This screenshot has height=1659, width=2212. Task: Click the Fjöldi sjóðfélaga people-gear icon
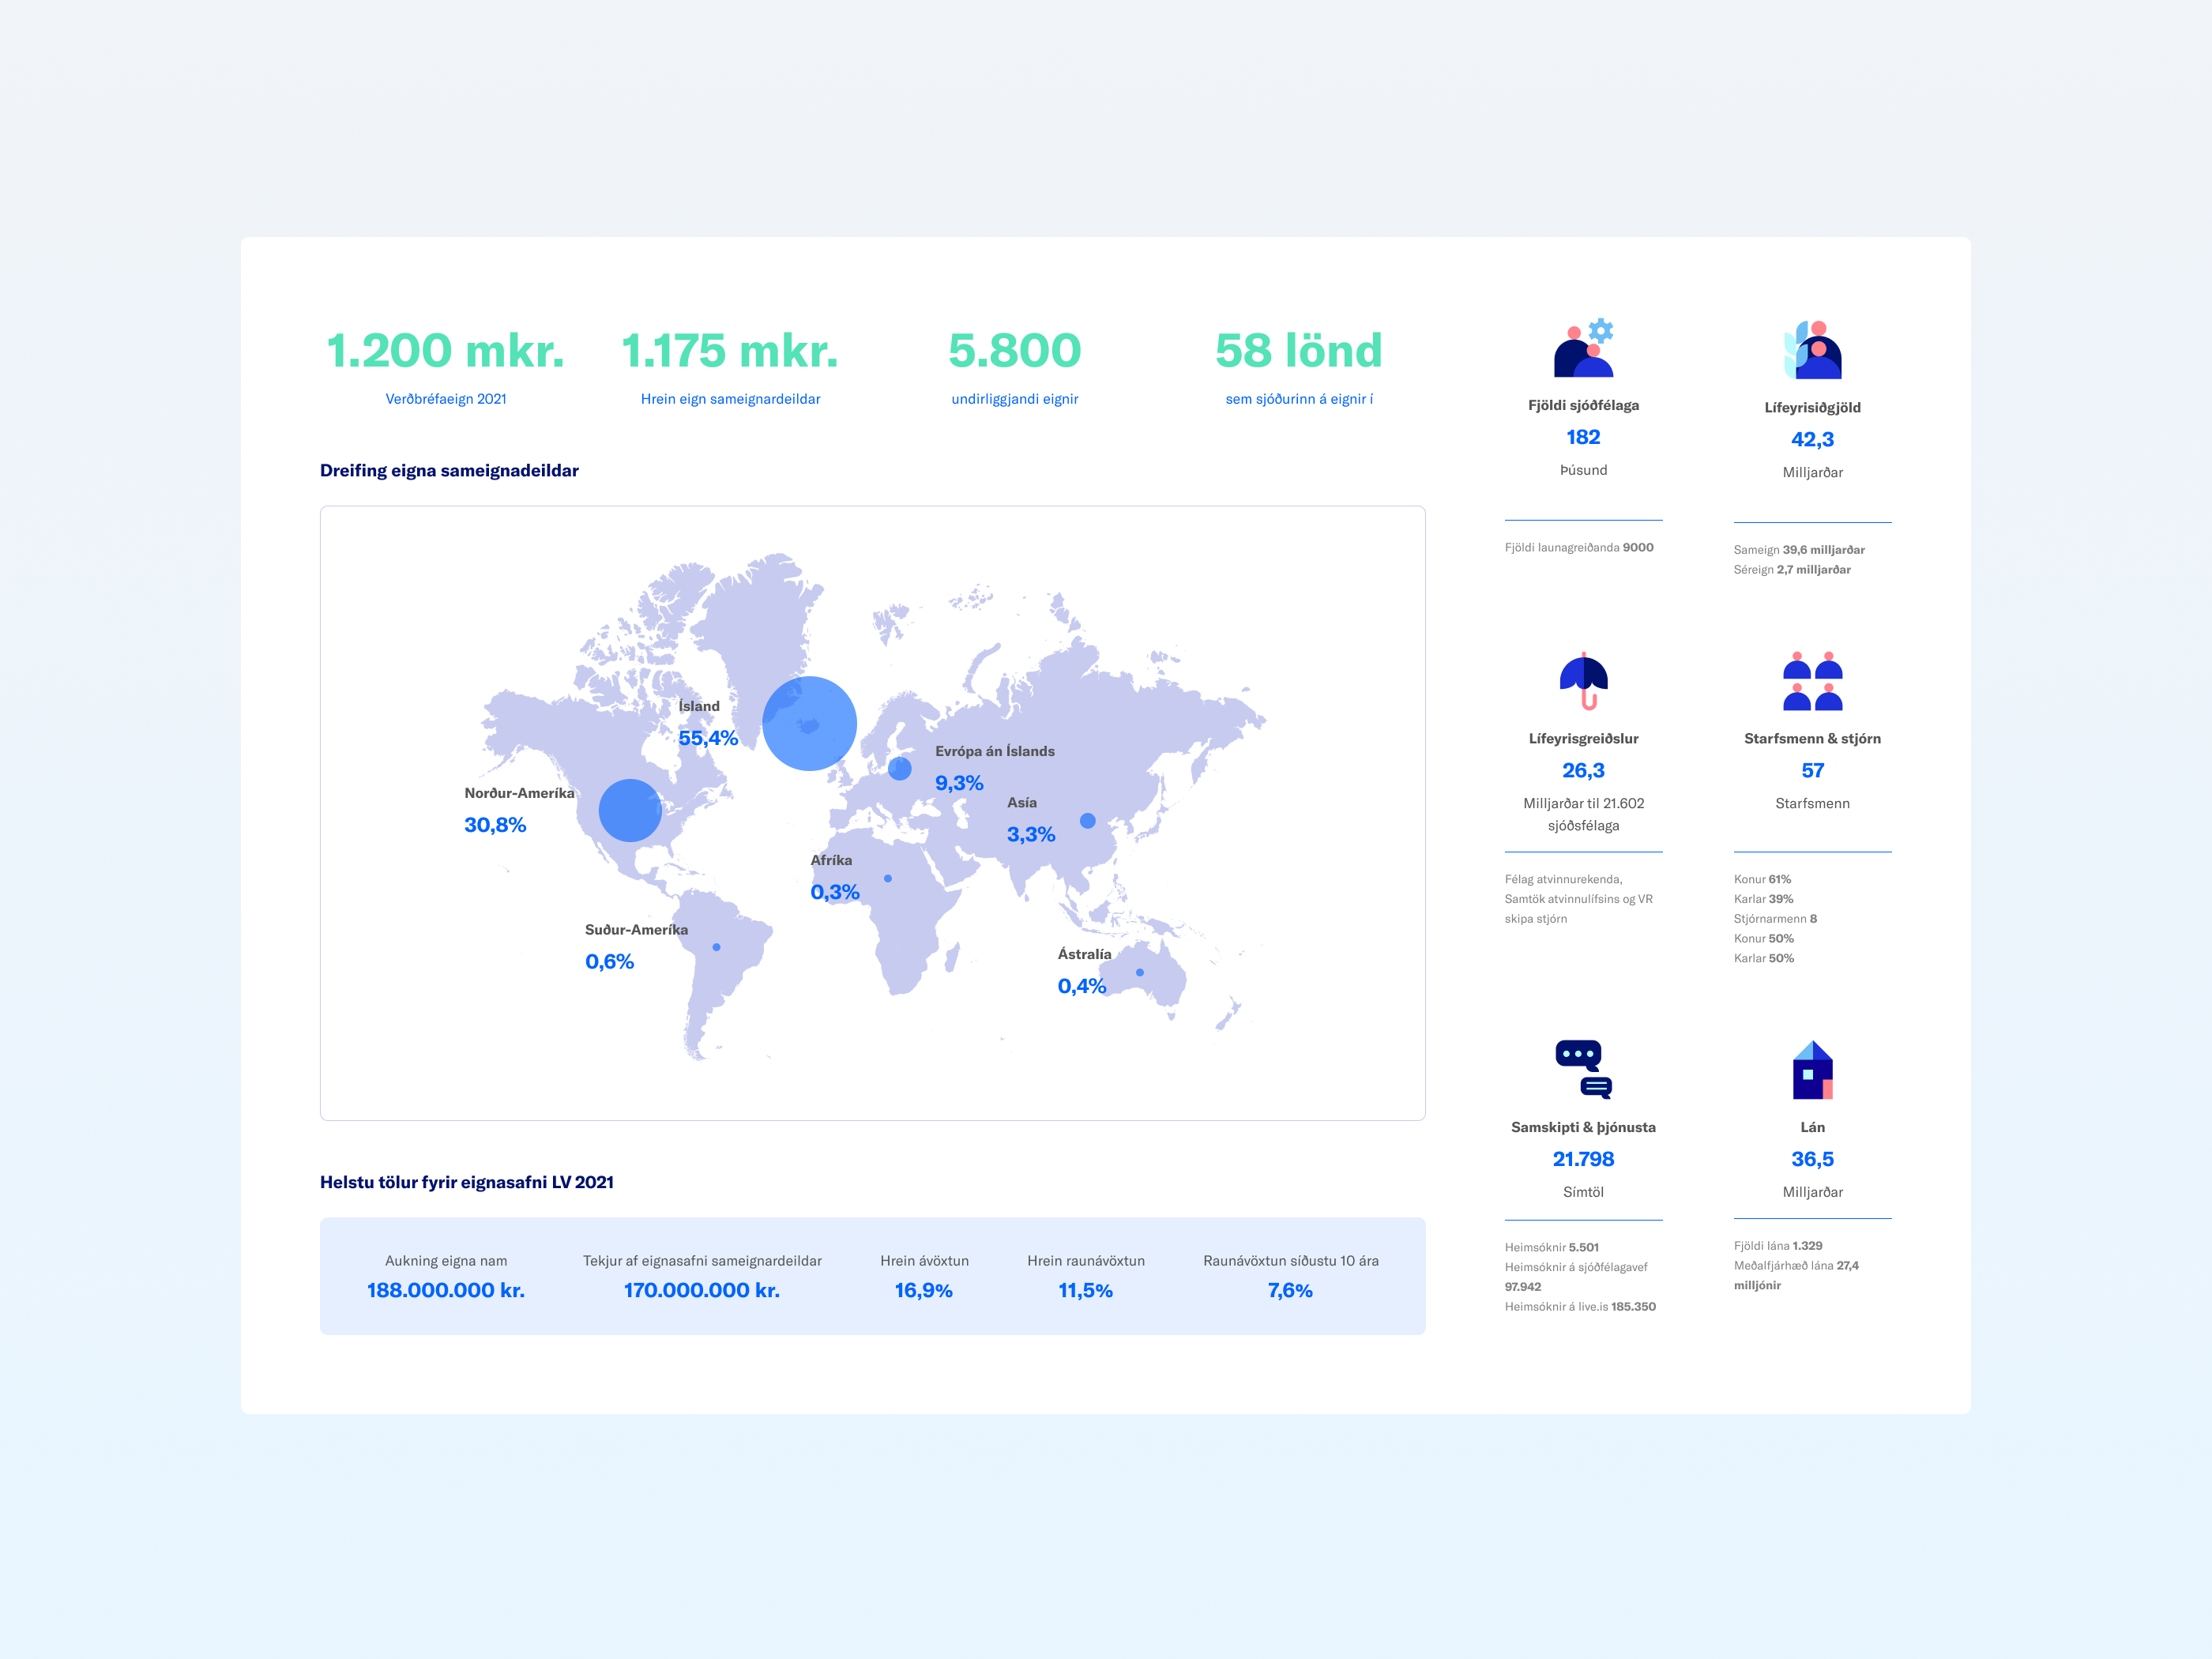coord(1583,348)
